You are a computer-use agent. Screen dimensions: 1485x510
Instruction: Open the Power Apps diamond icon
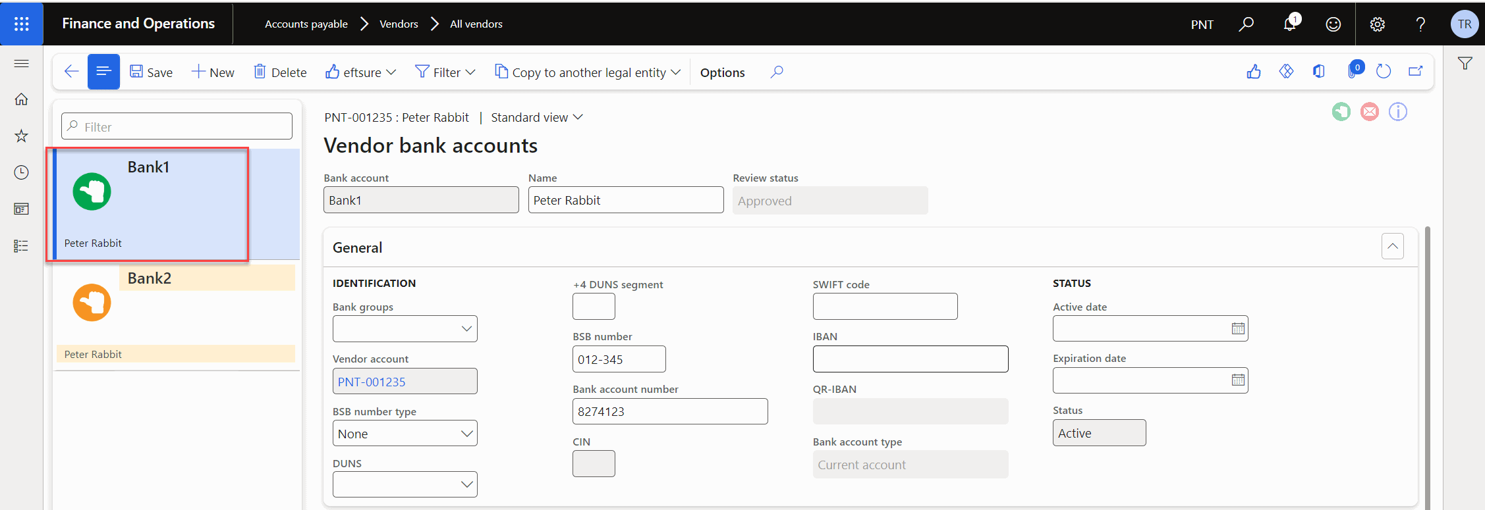pyautogui.click(x=1286, y=72)
